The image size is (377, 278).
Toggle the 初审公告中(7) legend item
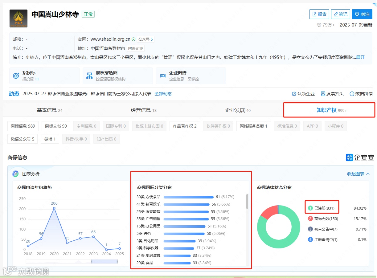(x=323, y=229)
